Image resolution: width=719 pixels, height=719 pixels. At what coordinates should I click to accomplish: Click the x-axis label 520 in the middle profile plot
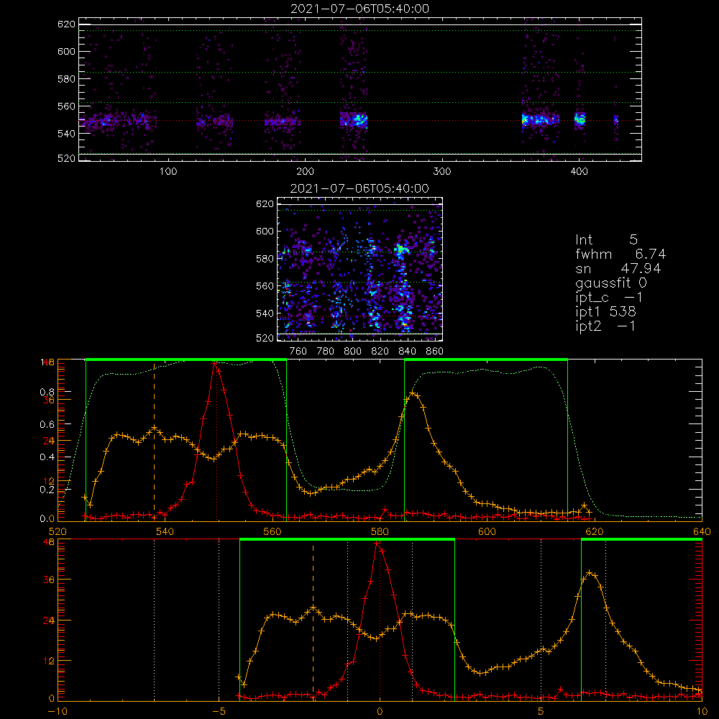[x=58, y=531]
